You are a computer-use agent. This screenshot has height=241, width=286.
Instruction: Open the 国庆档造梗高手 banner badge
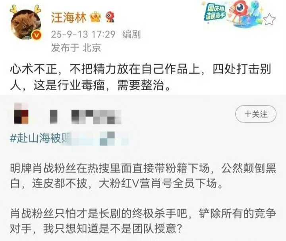[x=215, y=12]
